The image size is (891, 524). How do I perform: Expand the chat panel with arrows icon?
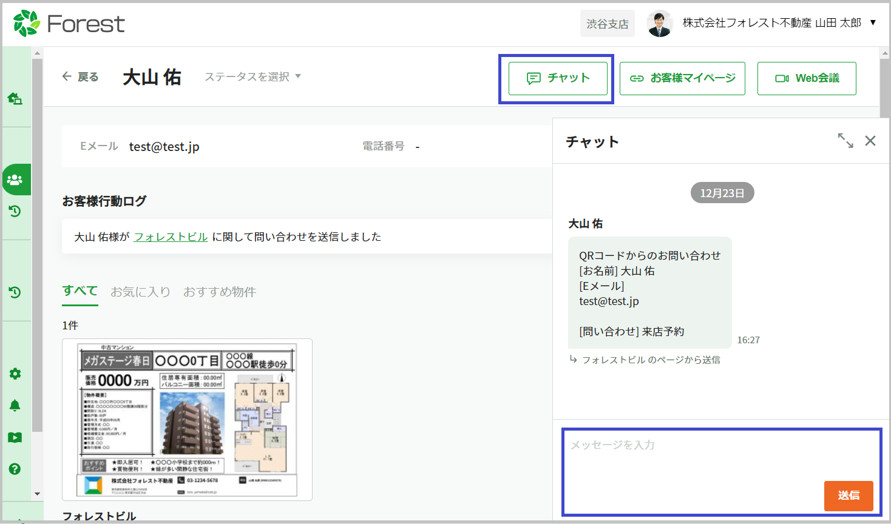(x=845, y=141)
